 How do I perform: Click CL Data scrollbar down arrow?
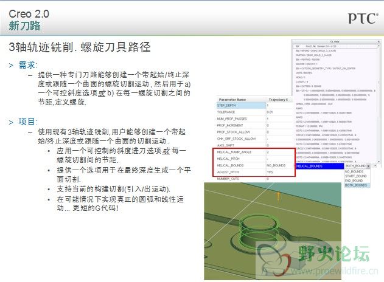tap(379, 162)
